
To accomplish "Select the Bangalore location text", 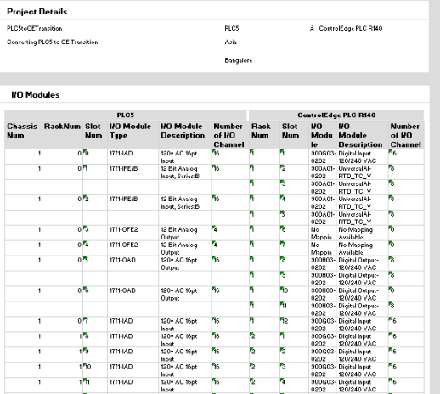I will 239,60.
